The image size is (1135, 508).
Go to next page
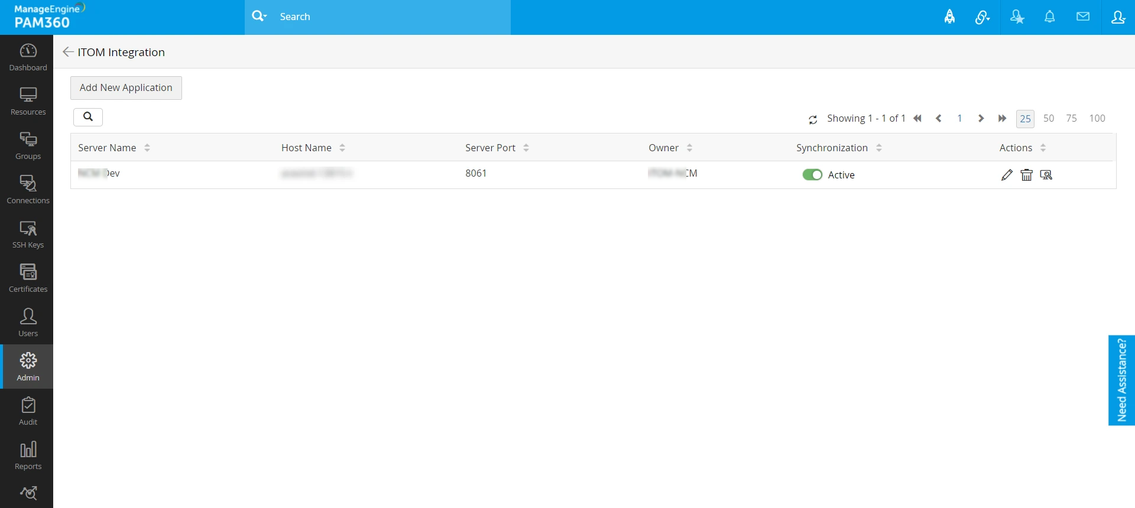tap(981, 119)
